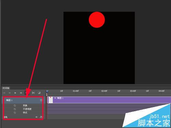Open the filmstrip menu on 椭圆 1 track

pos(41,100)
